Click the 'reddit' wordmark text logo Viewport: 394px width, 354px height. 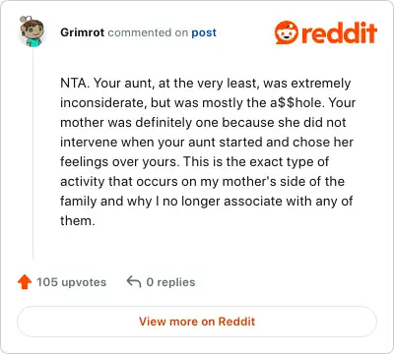pos(339,32)
